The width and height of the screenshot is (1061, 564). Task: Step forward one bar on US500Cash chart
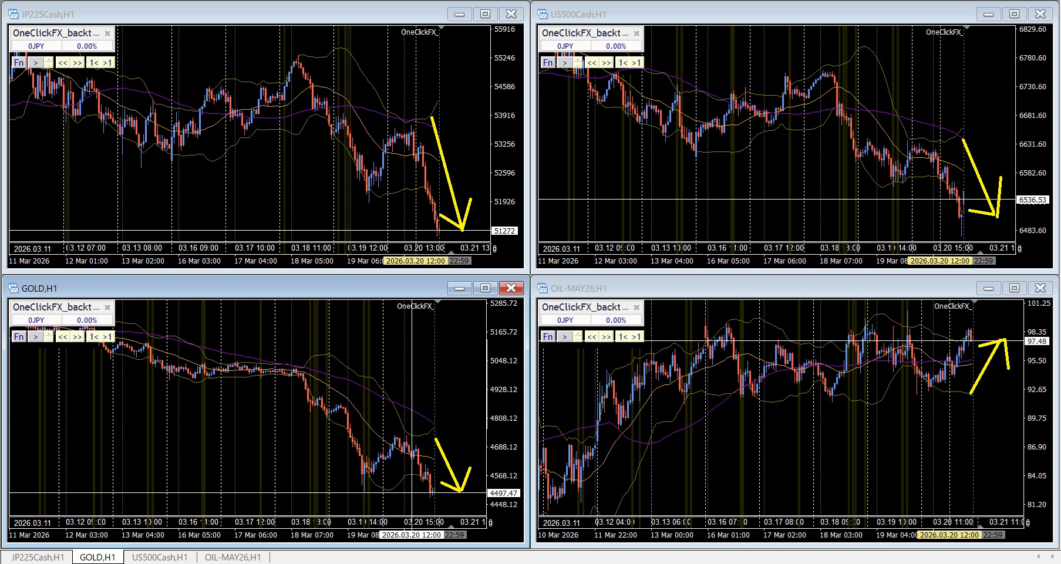[636, 63]
